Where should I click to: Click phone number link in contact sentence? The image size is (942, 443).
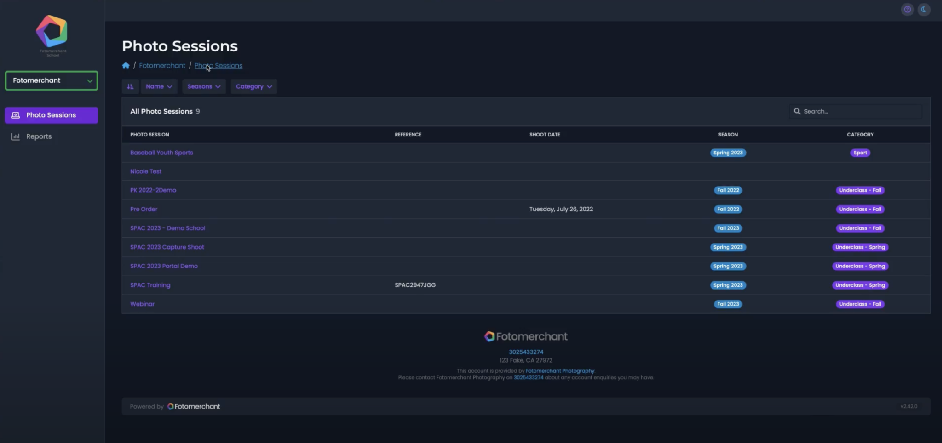(x=528, y=378)
